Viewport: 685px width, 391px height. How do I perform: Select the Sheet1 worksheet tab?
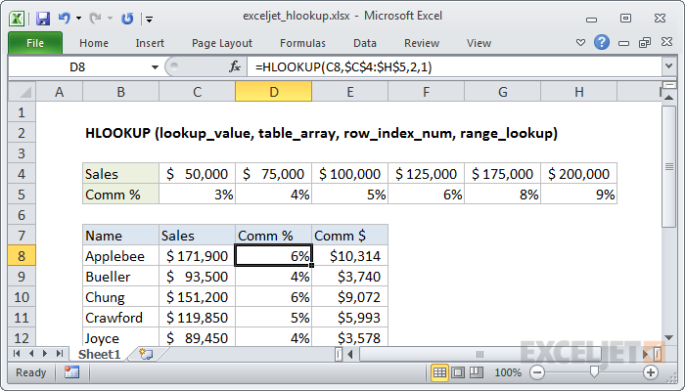[x=99, y=354]
